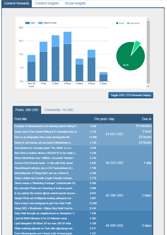167x235 pixels.
Task: Click the 2 days due label
Action: (146, 195)
